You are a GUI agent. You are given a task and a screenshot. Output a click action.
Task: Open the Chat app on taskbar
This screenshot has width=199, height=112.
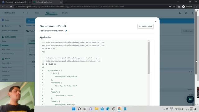[x=91, y=109]
